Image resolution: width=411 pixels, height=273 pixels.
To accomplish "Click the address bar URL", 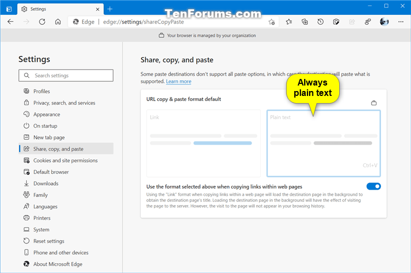I will [144, 22].
